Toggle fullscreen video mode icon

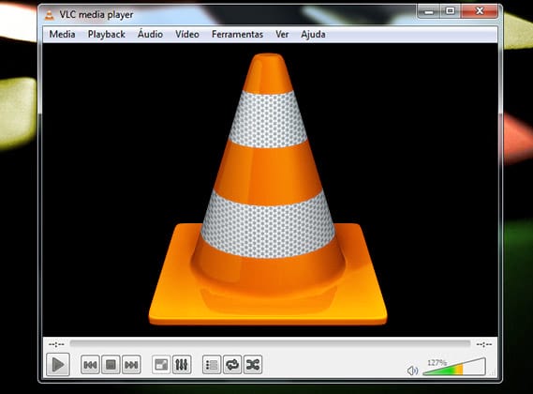tap(161, 365)
